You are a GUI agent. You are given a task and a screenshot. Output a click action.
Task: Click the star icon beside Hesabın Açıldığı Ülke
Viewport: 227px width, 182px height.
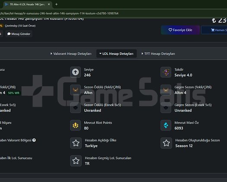(76, 143)
